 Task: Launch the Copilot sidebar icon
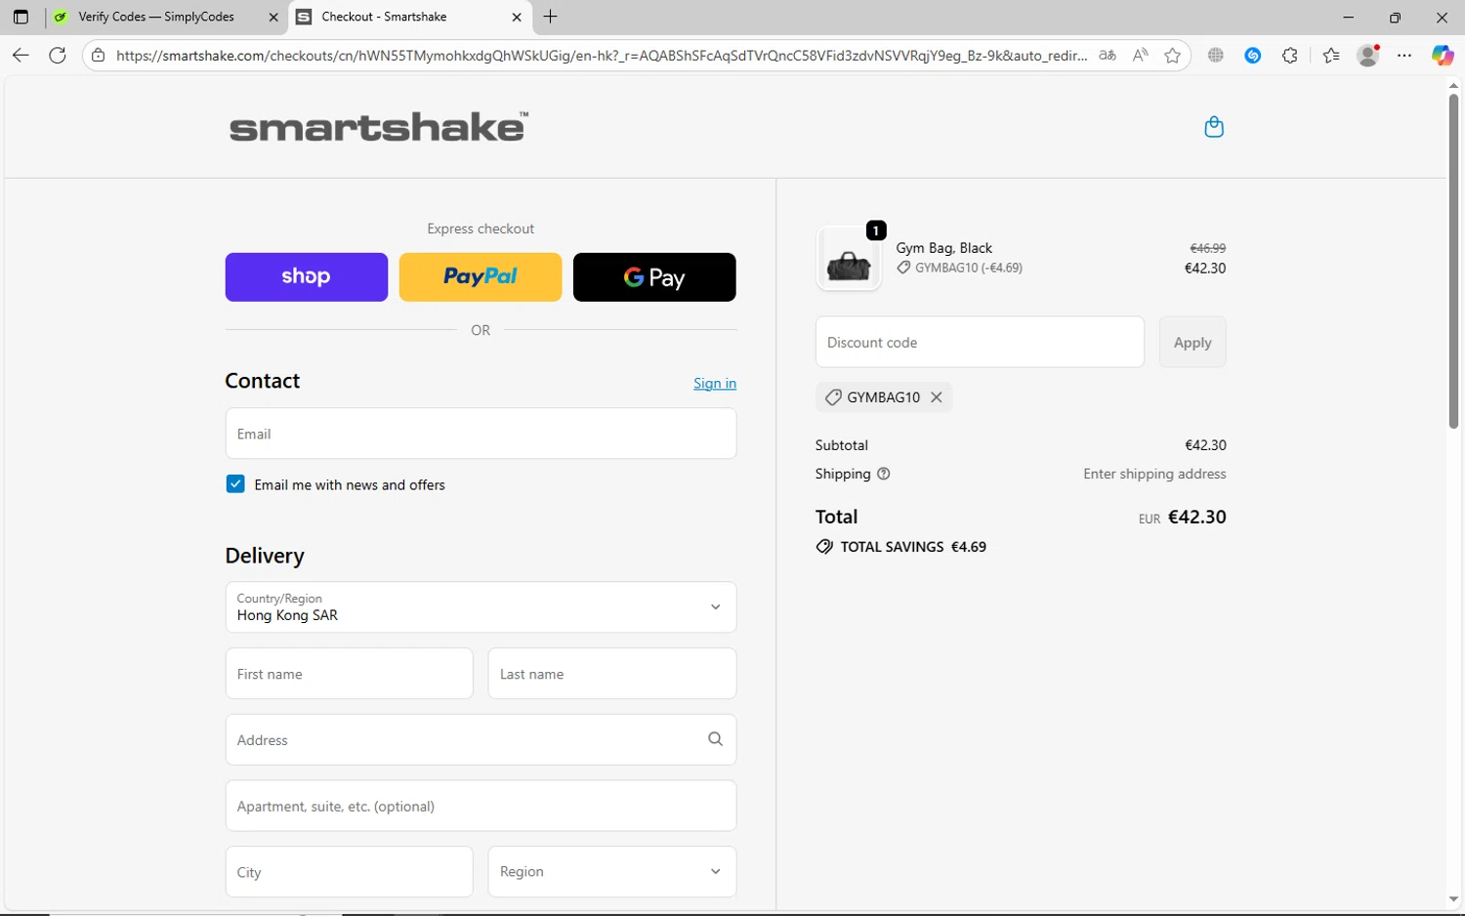click(1443, 56)
